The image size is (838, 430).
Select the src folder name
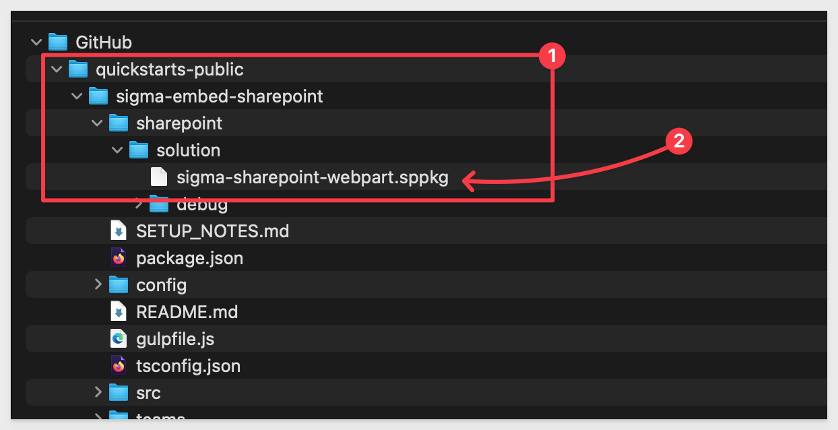pos(148,393)
